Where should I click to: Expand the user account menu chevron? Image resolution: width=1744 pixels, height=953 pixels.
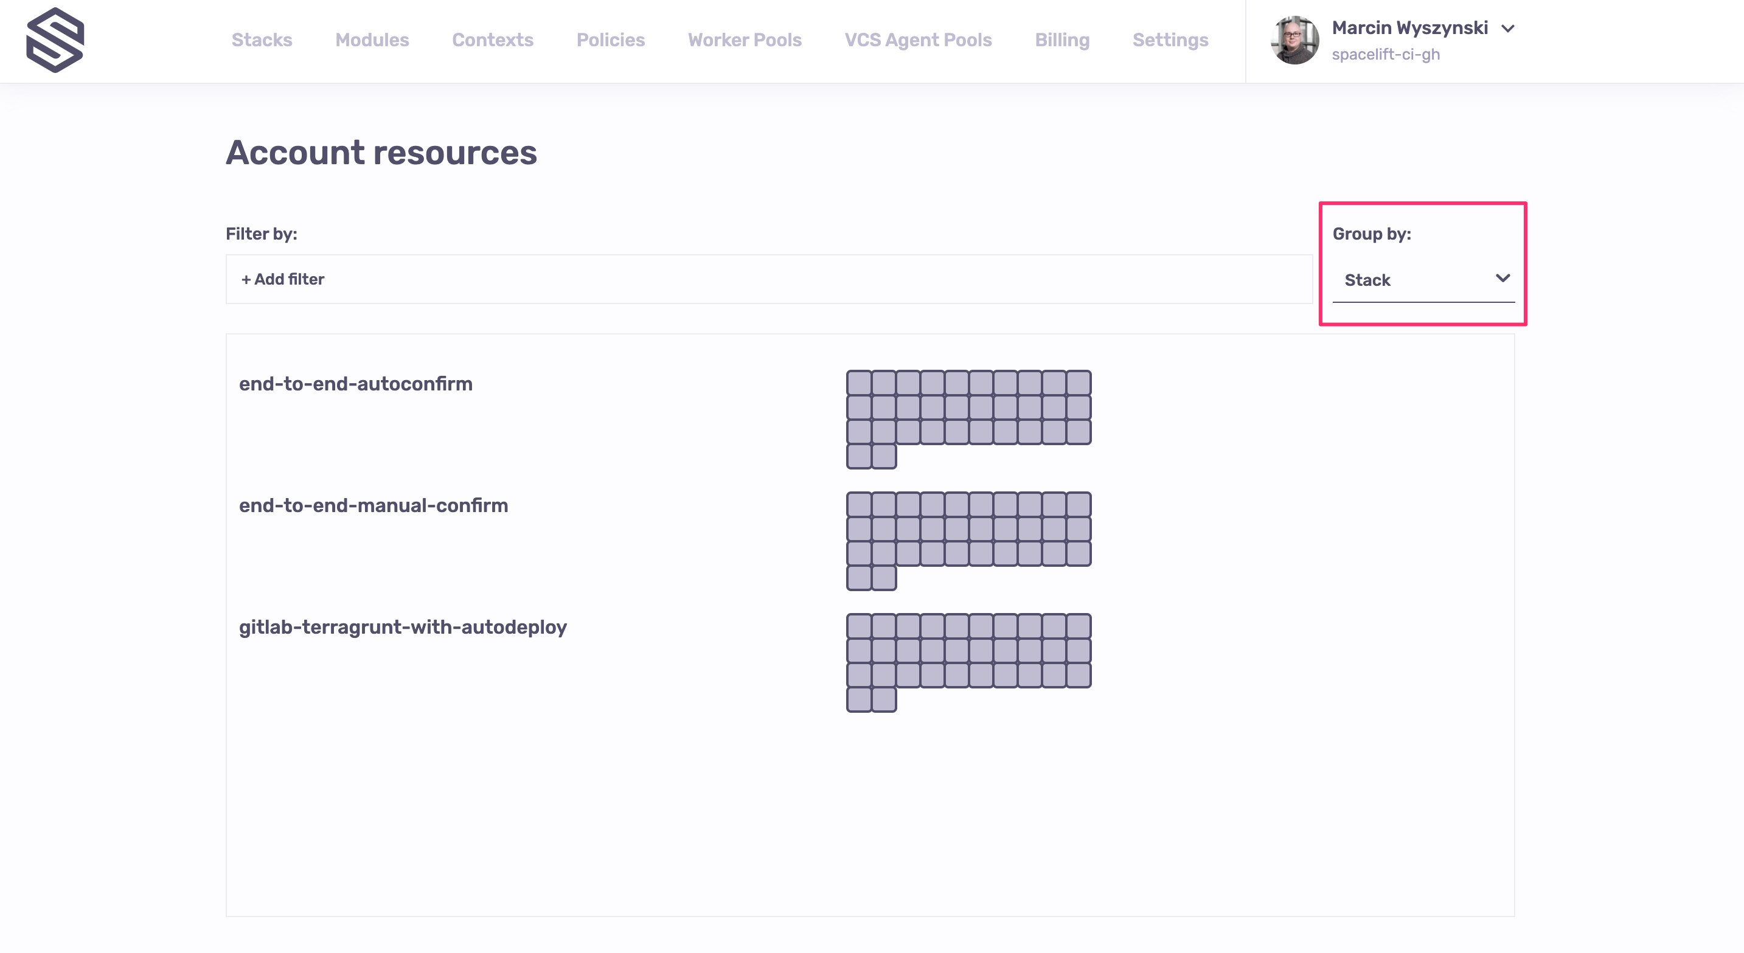1508,29
